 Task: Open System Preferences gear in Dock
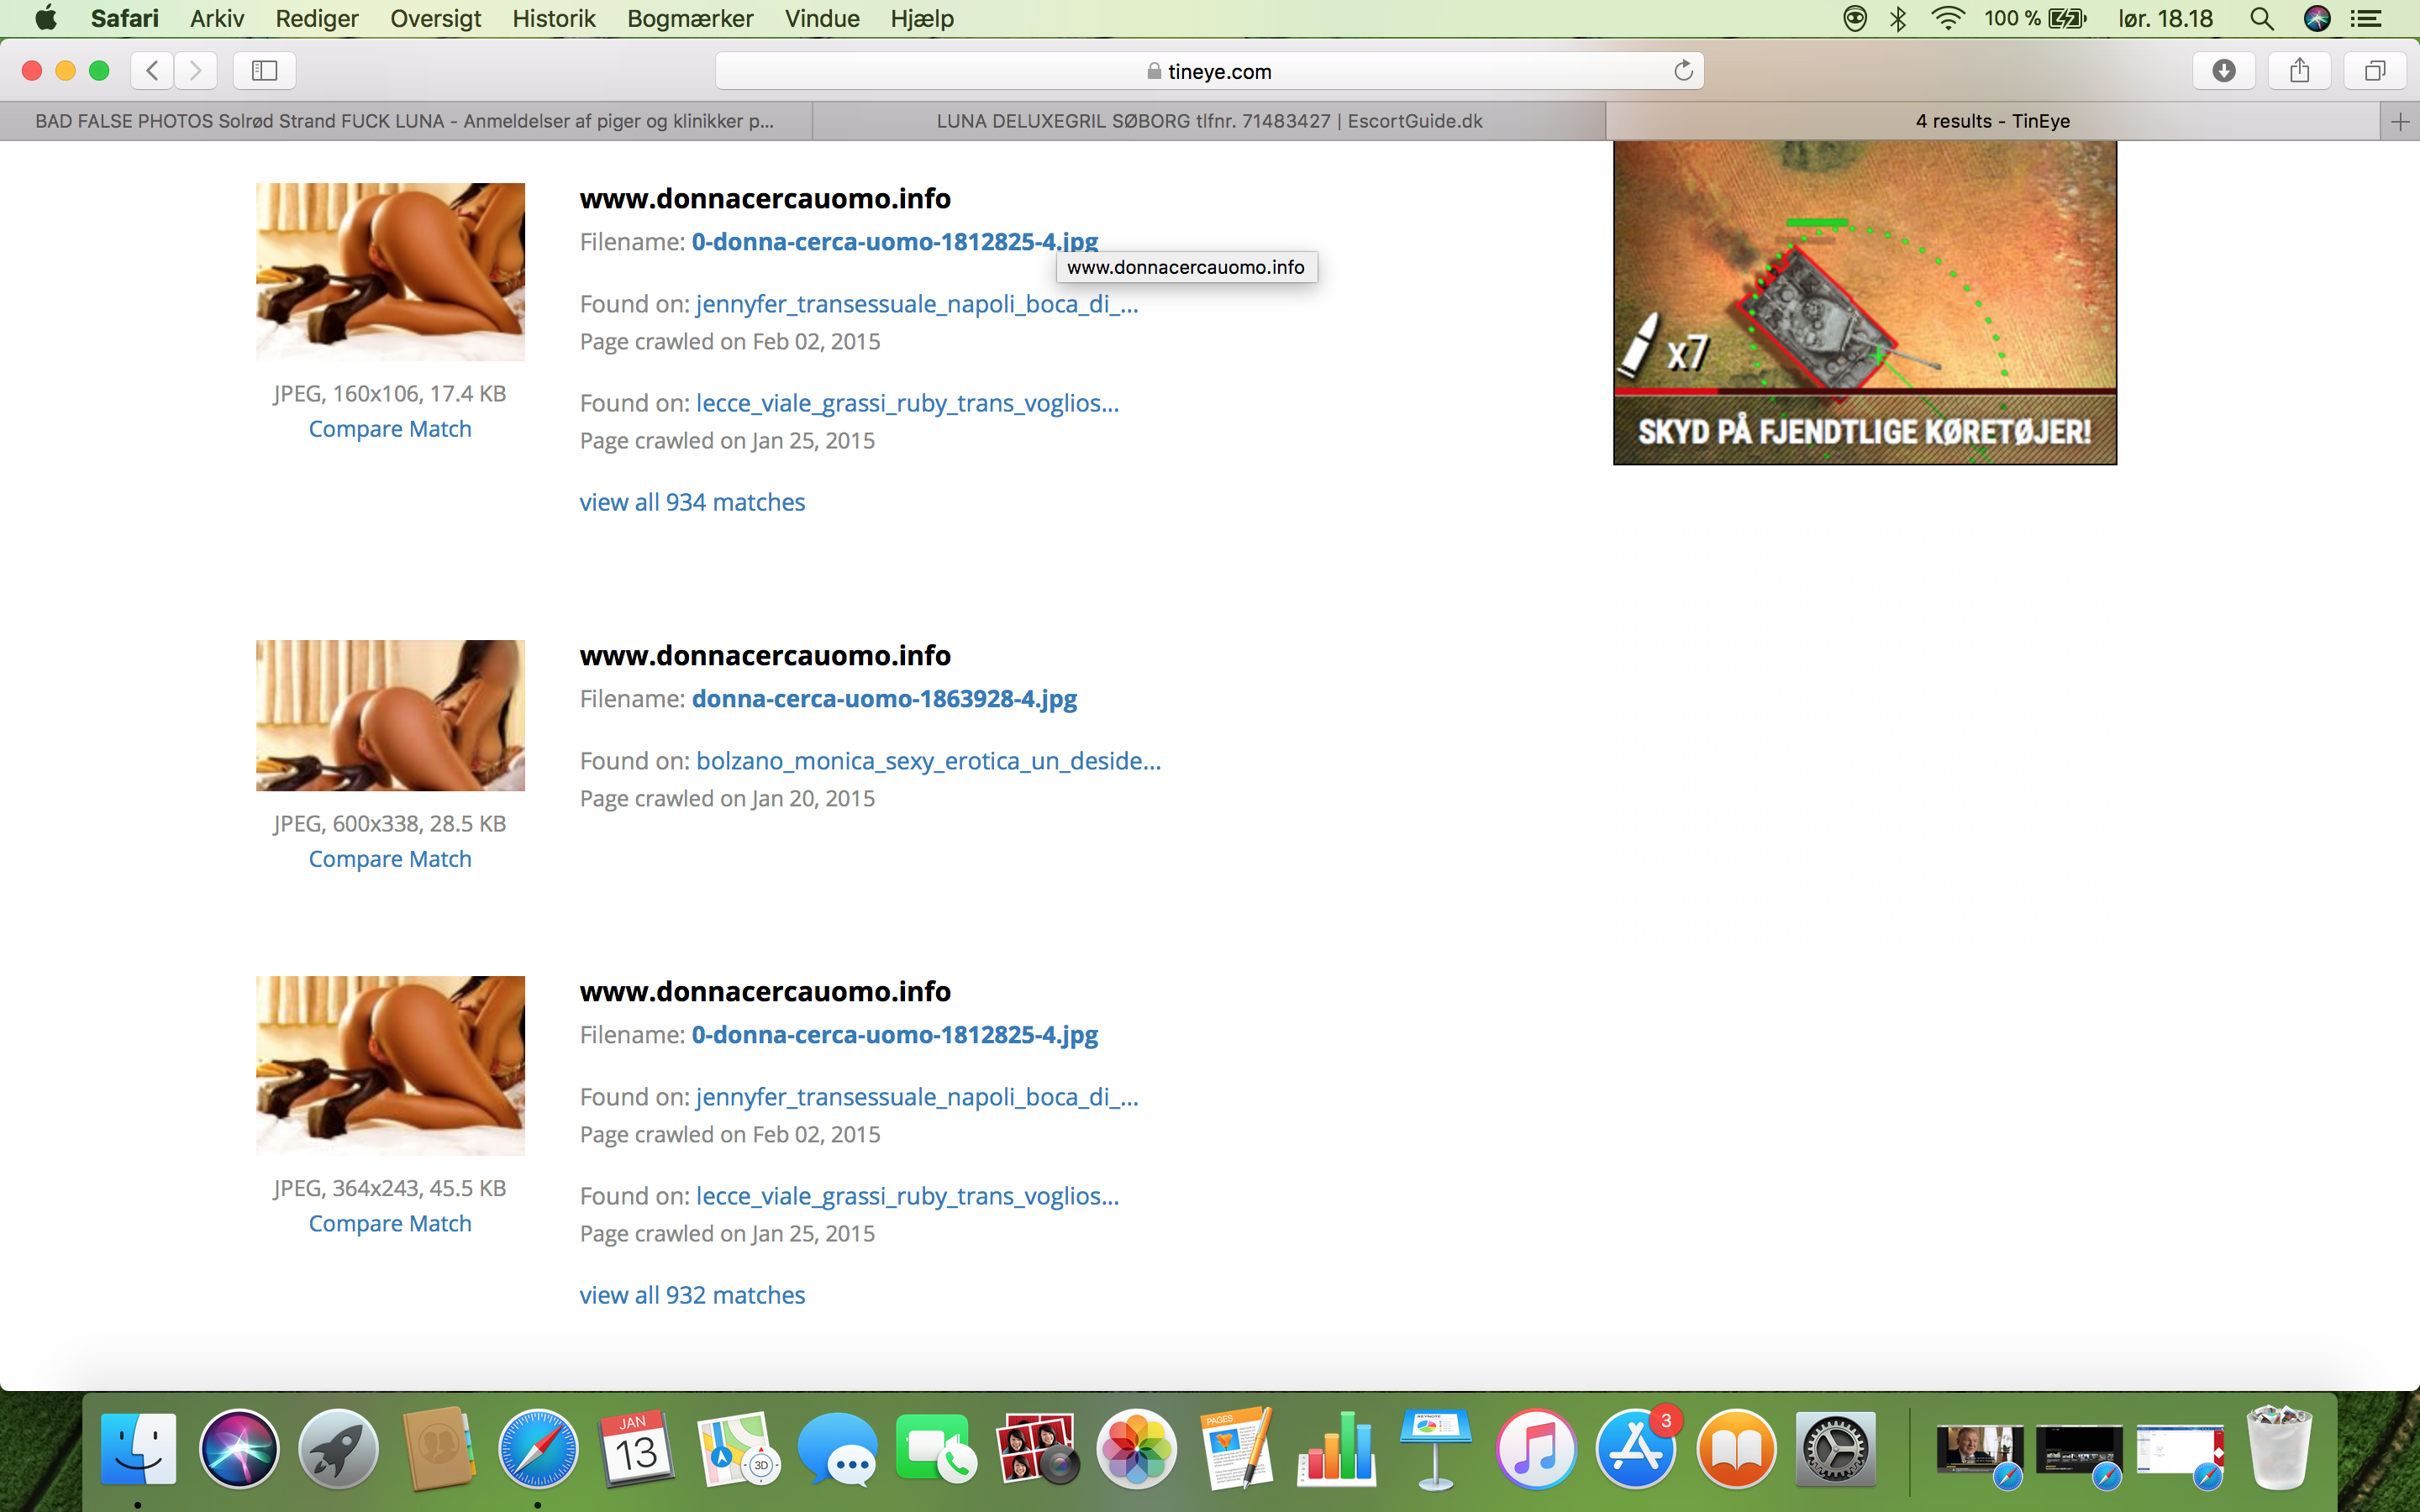(1835, 1448)
